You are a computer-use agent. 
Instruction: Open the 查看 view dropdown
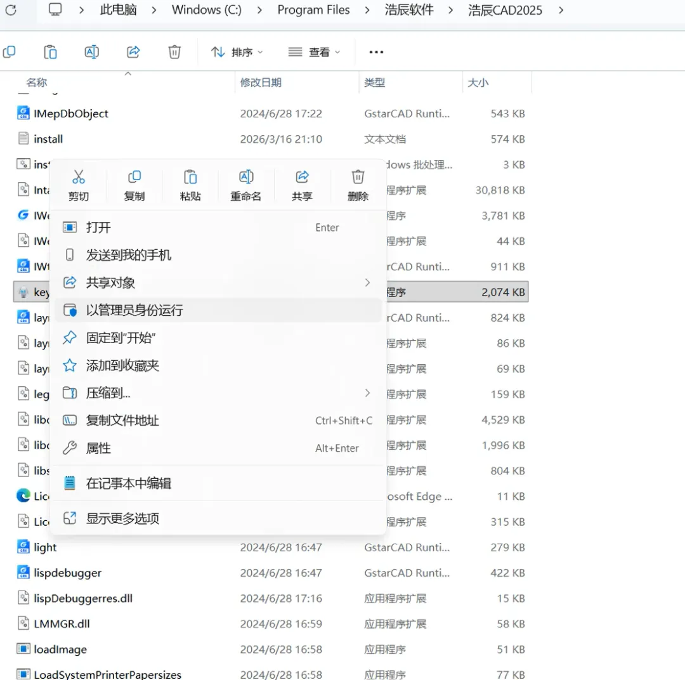tap(314, 52)
